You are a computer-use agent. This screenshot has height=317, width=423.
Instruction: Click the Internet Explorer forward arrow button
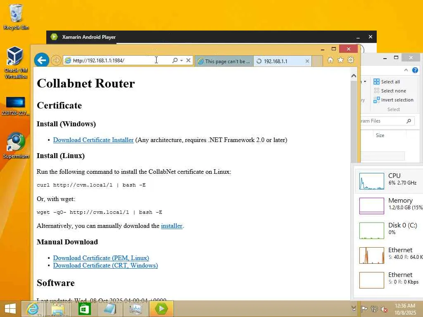(x=56, y=60)
